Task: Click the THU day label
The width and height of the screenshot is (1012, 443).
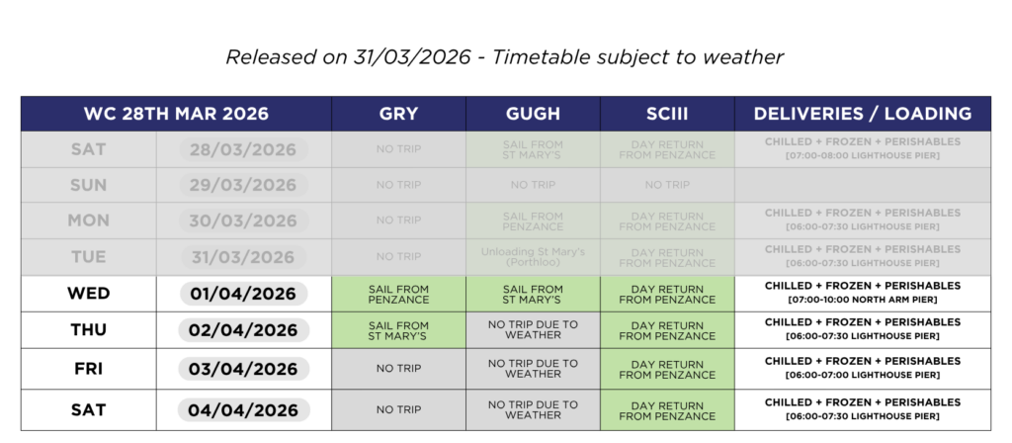Action: pyautogui.click(x=89, y=330)
